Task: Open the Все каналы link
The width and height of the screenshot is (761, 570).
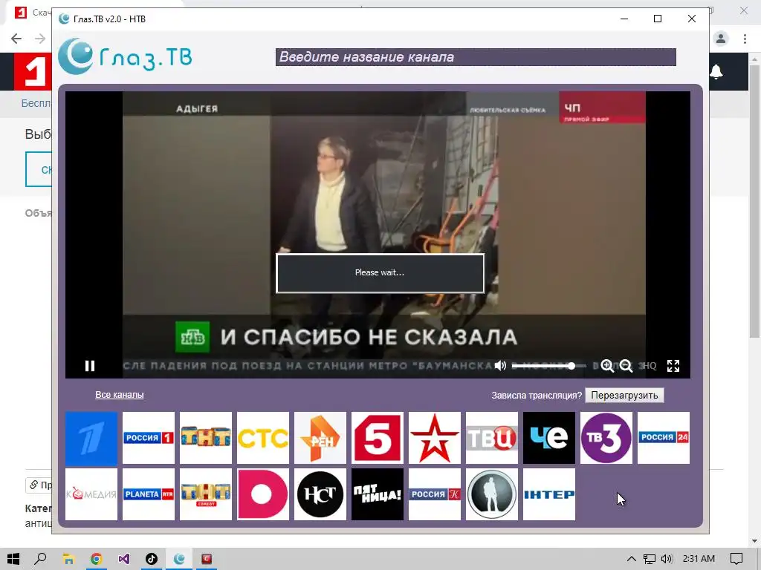Action: tap(120, 395)
